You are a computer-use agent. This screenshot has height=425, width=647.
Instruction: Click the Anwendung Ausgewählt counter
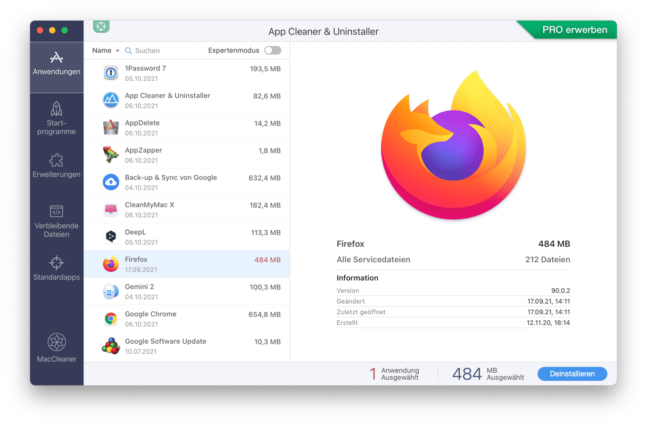394,374
